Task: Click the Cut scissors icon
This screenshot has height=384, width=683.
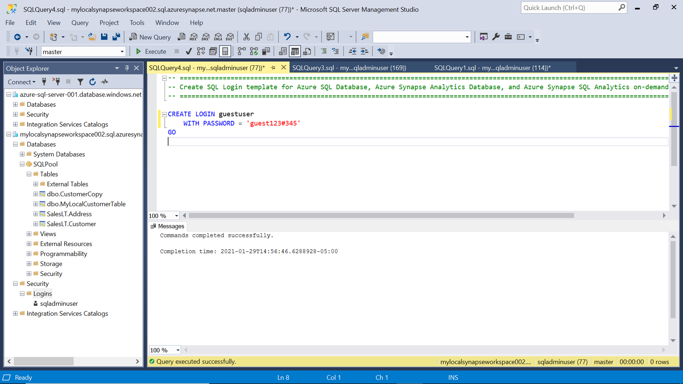Action: click(x=246, y=37)
